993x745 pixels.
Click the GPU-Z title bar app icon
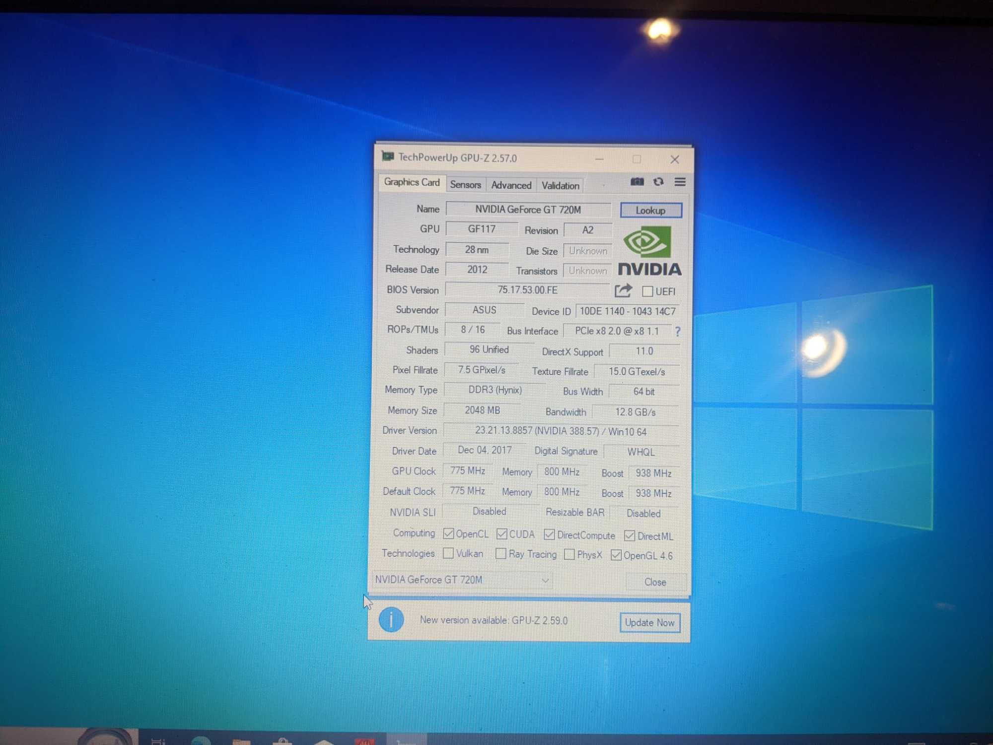click(x=388, y=157)
